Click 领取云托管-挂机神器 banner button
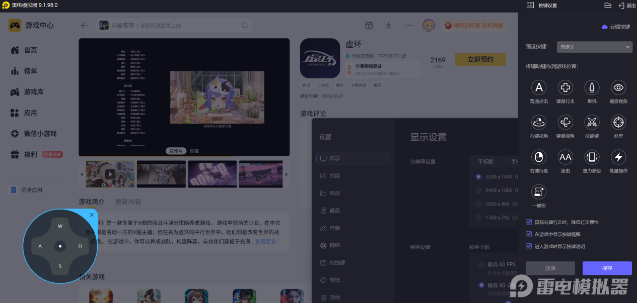This screenshot has height=303, width=637. point(473,25)
